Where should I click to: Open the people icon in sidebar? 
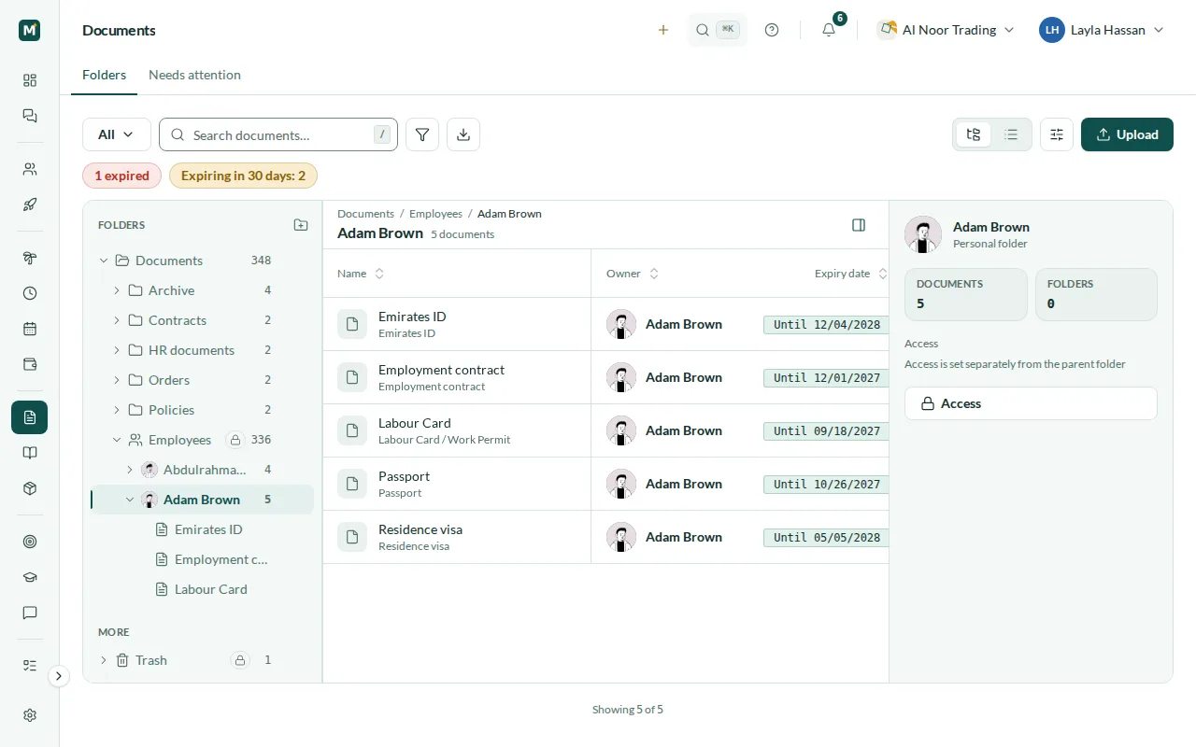(30, 169)
